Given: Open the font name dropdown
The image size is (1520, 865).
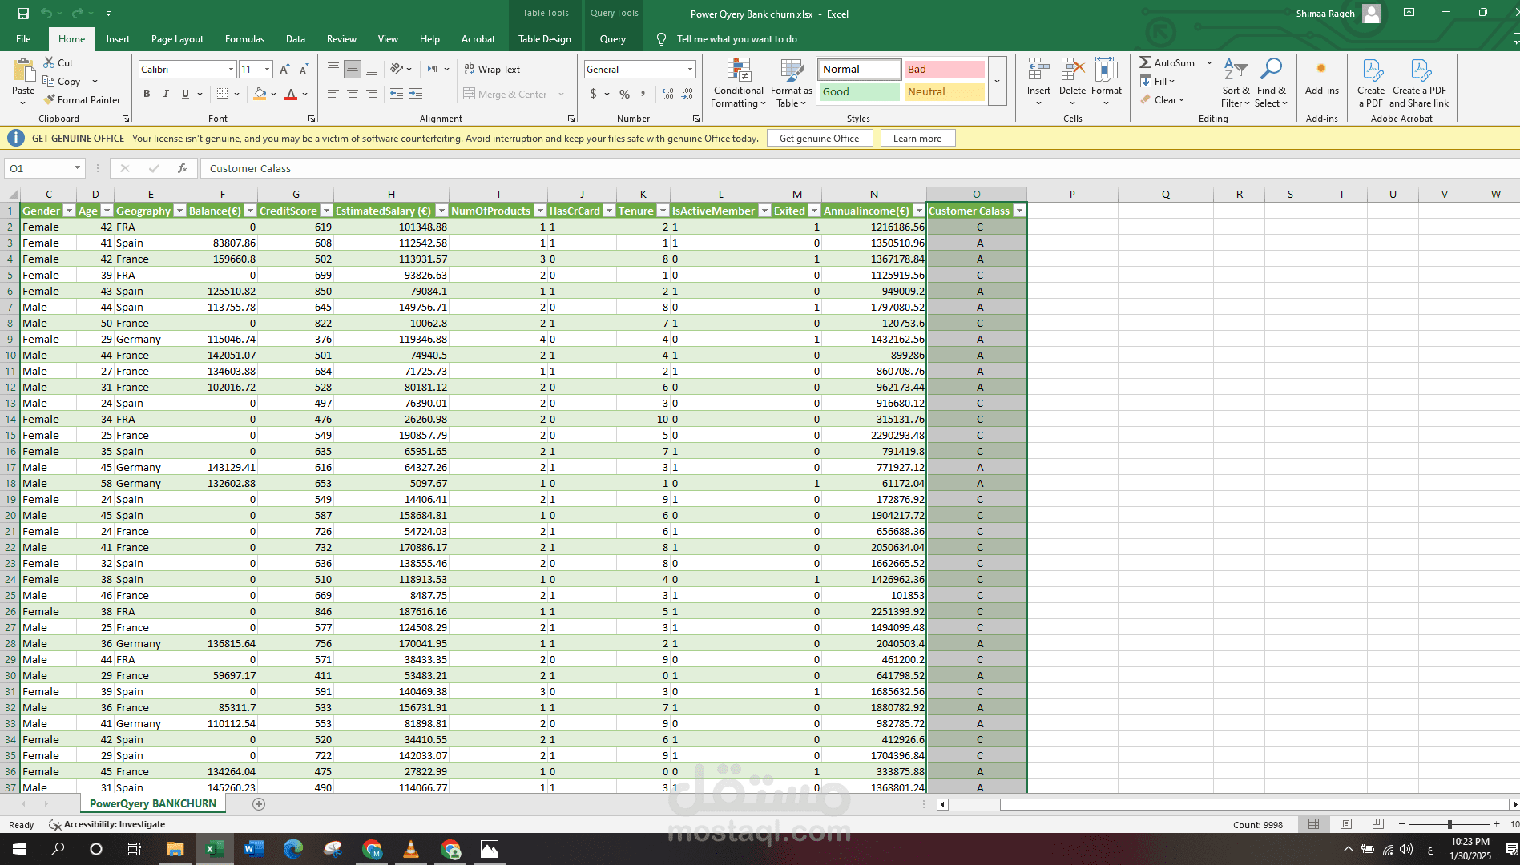Looking at the screenshot, I should click(231, 70).
